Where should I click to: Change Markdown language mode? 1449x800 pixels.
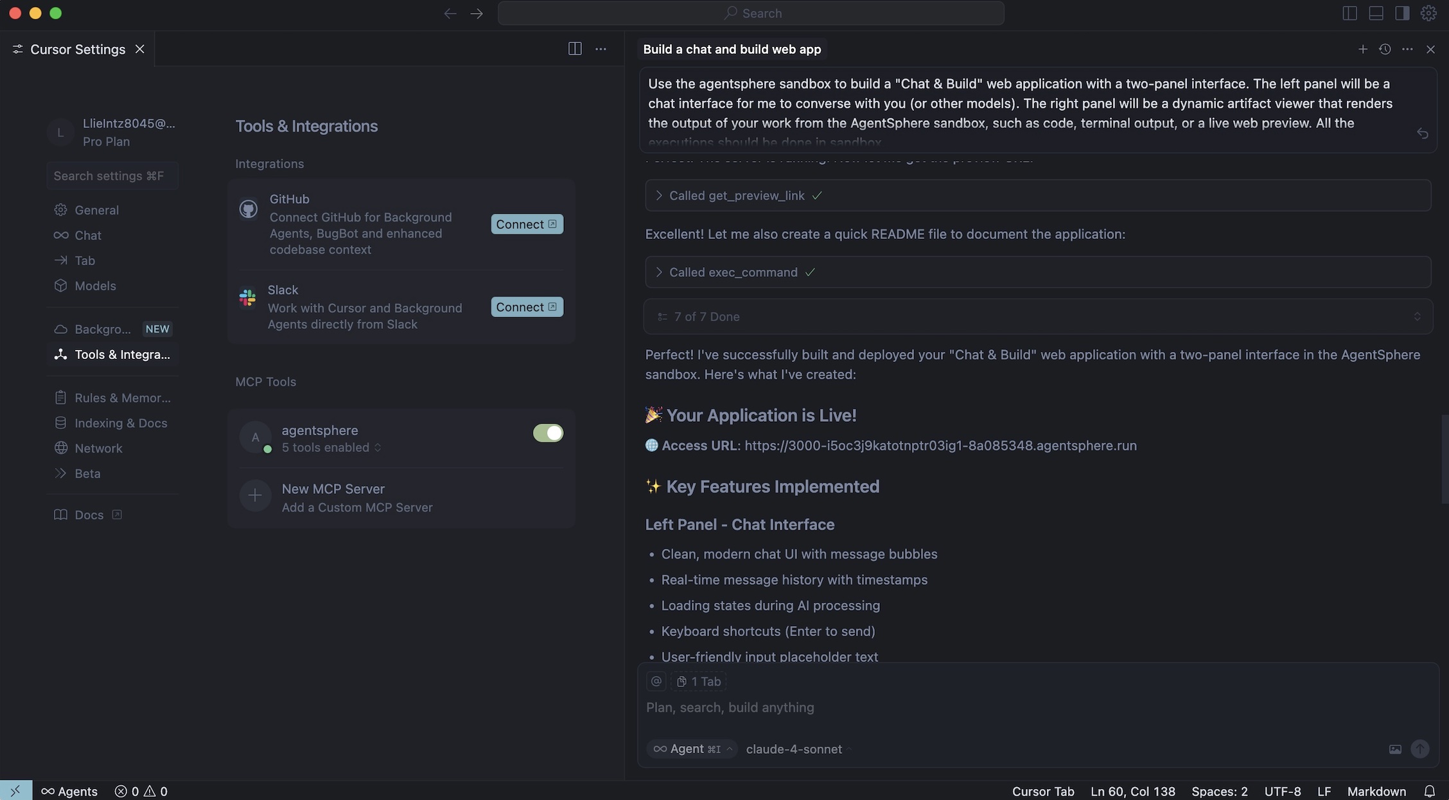[1376, 791]
